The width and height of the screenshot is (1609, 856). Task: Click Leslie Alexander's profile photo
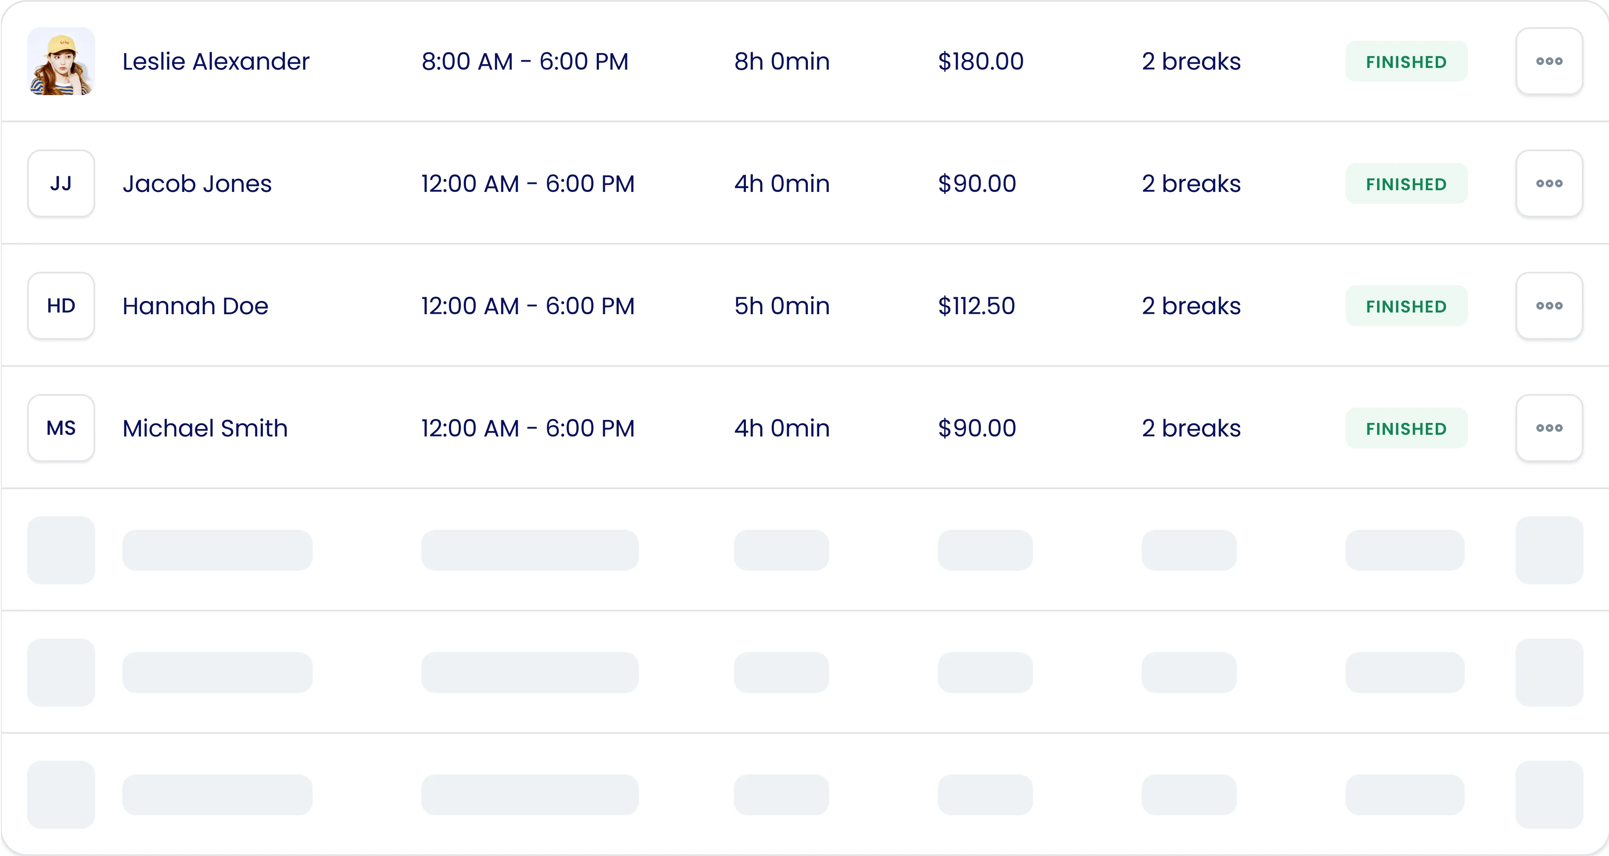click(x=61, y=61)
